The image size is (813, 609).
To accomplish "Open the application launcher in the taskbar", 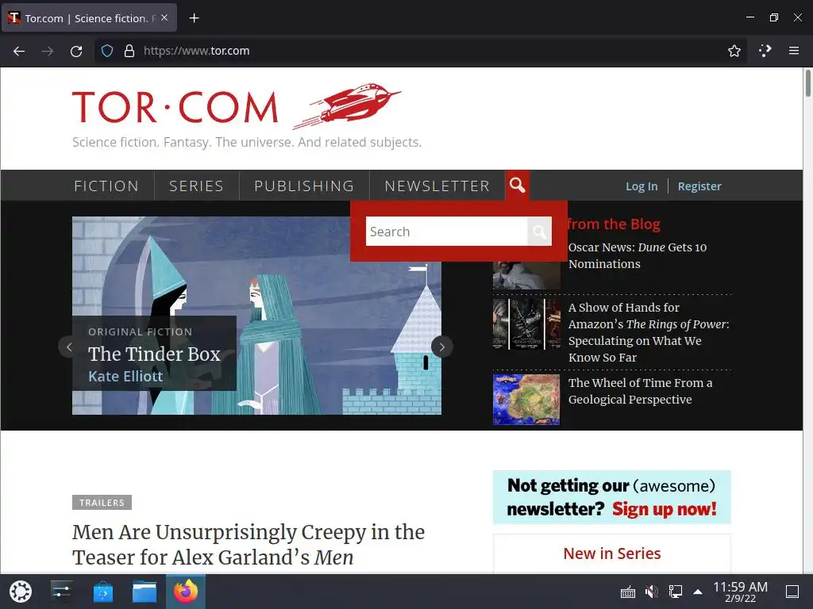I will [21, 592].
